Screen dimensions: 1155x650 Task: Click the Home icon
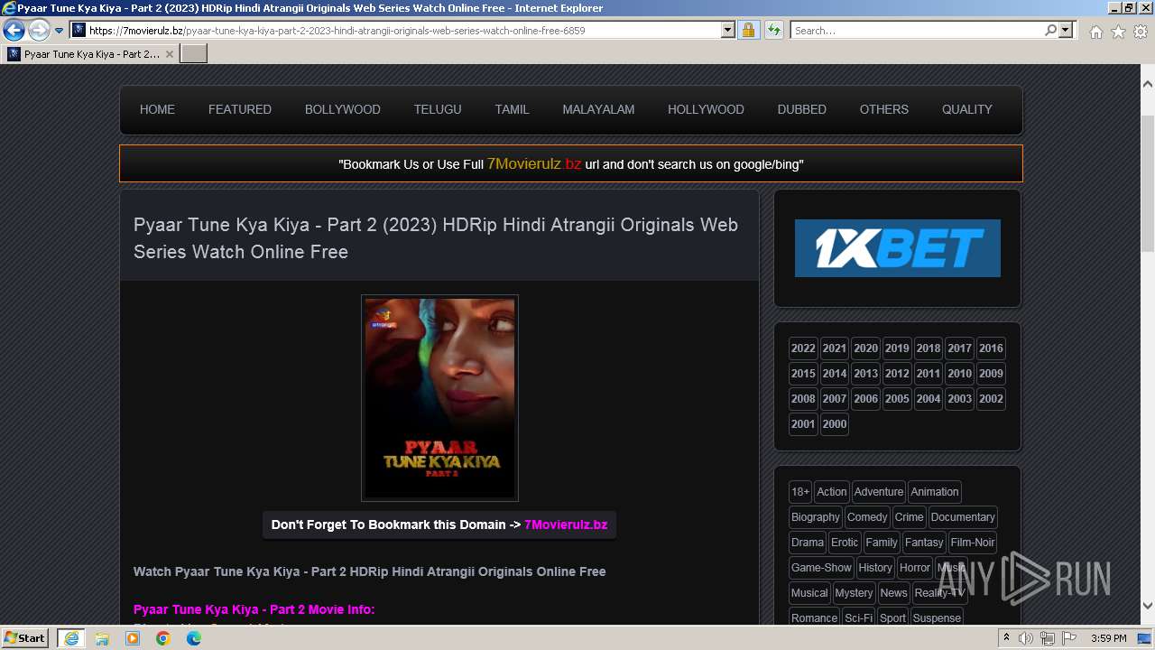(x=1095, y=32)
